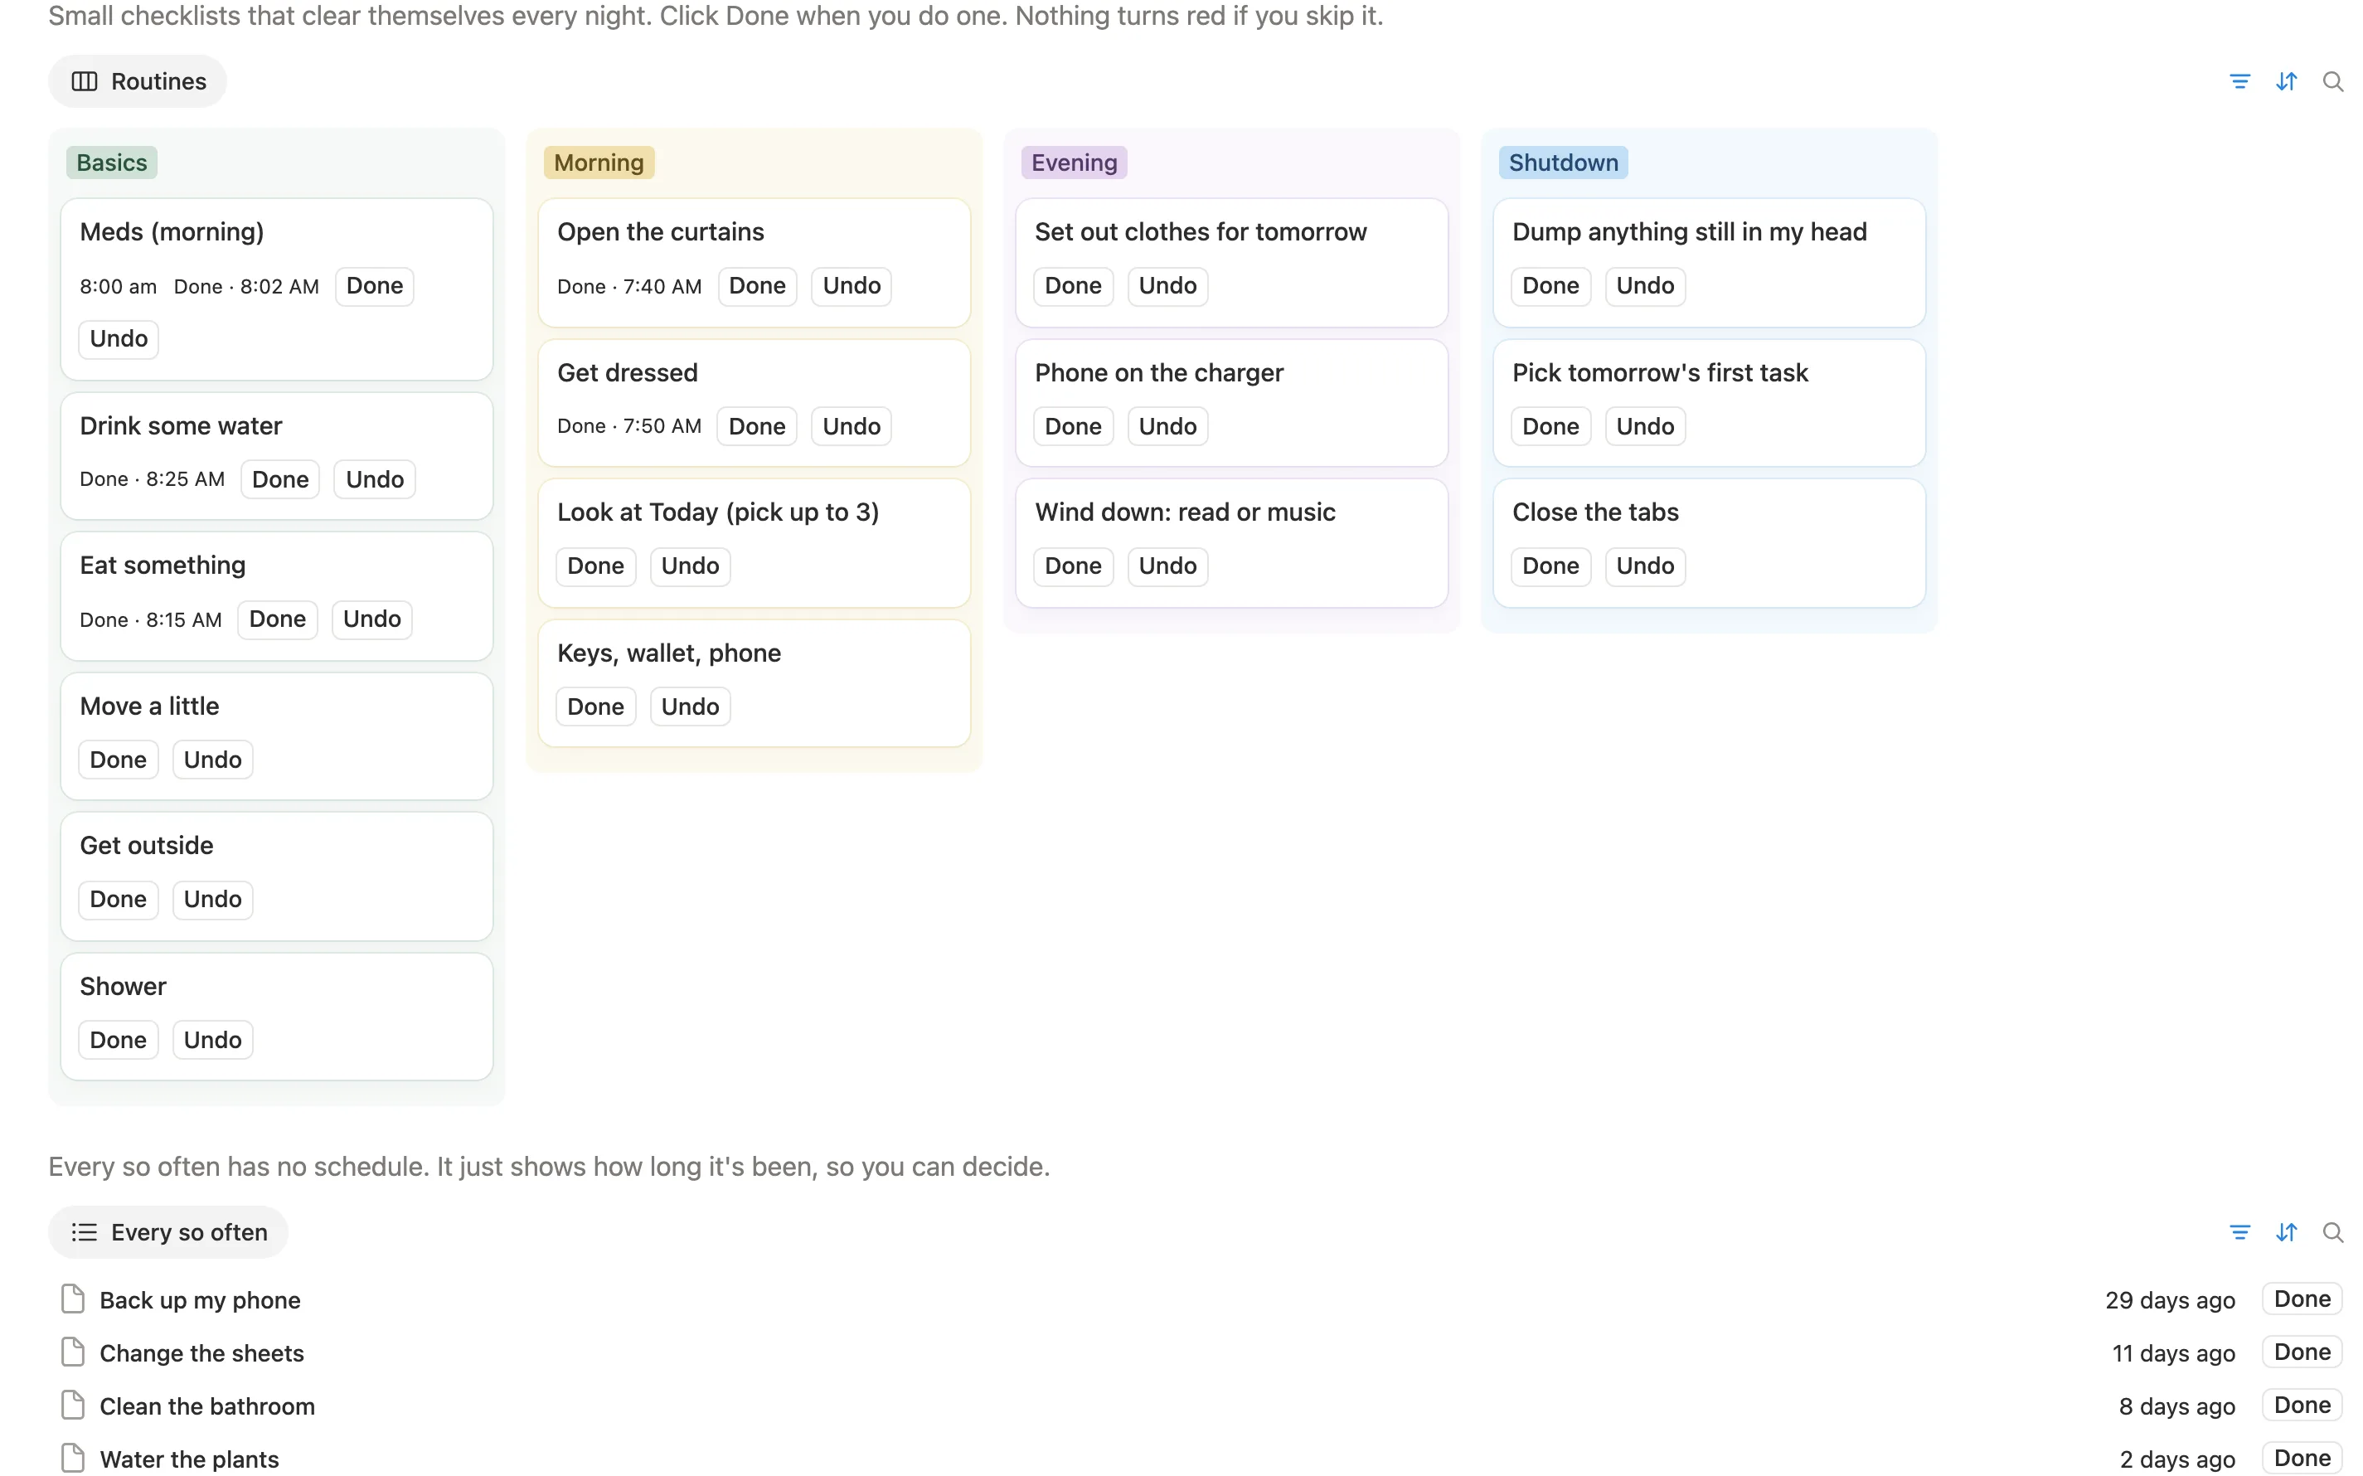Undo the Shower routine
This screenshot has width=2363, height=1476.
coord(213,1040)
